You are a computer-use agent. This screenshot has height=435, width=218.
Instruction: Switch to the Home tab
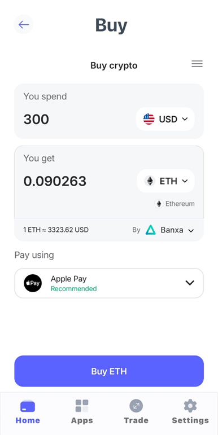tap(28, 412)
